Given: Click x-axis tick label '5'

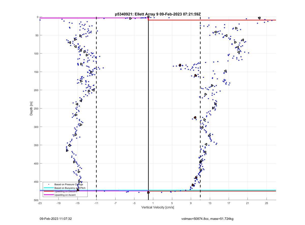Looking at the screenshot, I should [172, 203].
